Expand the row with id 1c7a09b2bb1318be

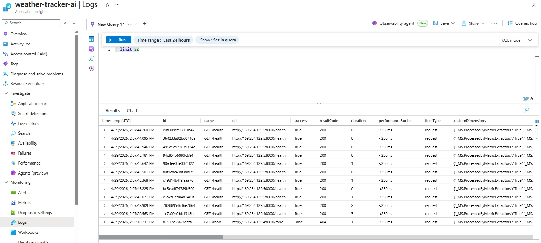coord(105,214)
